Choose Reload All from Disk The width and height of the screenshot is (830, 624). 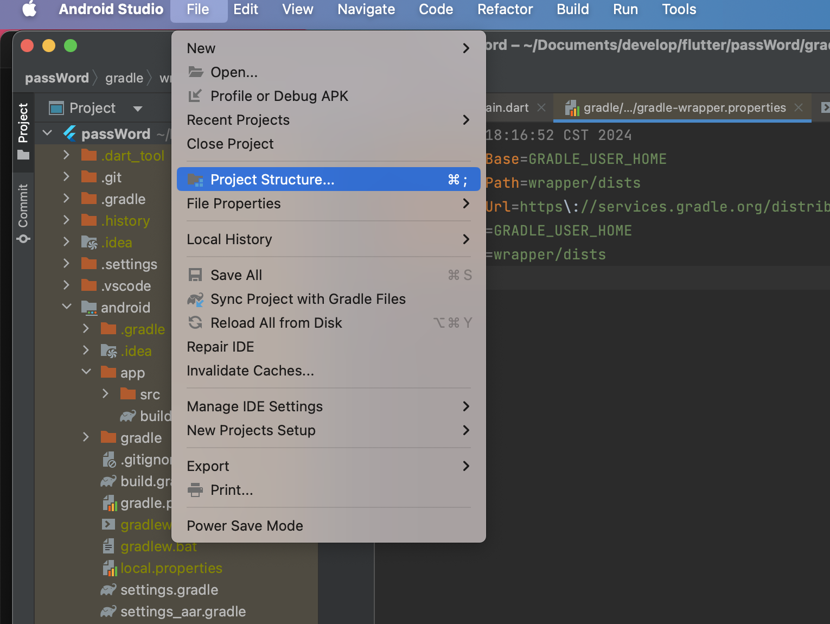[x=328, y=323]
